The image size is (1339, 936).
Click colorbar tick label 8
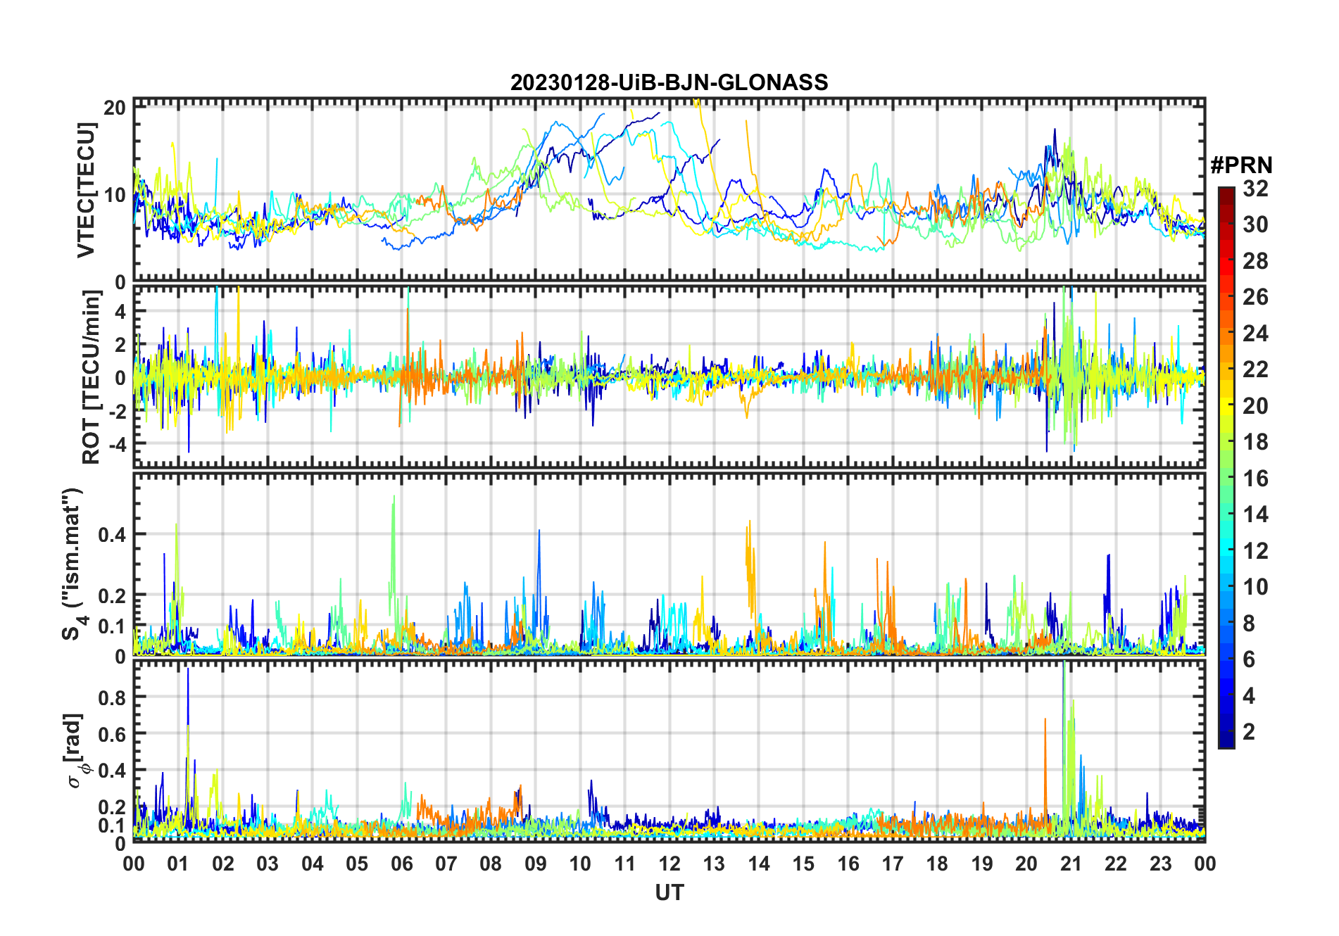point(1249,623)
